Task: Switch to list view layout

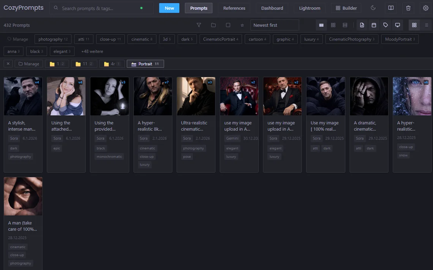Action: [x=426, y=25]
